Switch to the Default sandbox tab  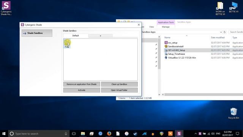76,35
